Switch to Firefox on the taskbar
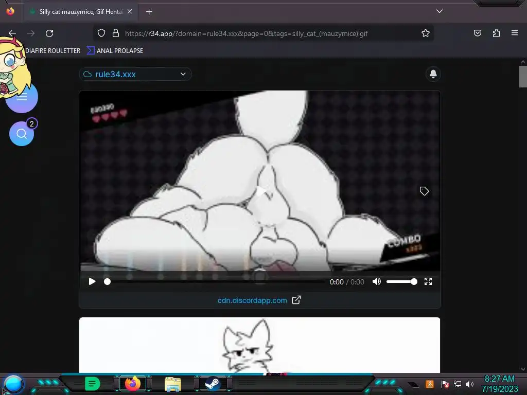This screenshot has height=395, width=527. click(133, 384)
